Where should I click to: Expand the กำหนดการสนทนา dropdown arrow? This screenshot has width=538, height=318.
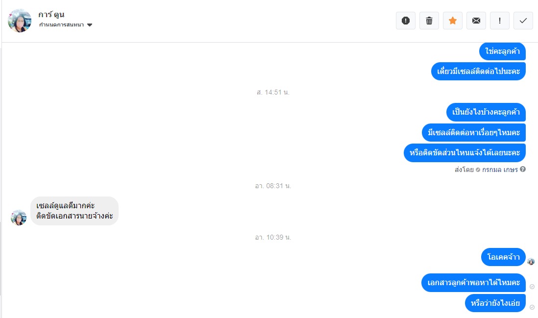[90, 25]
